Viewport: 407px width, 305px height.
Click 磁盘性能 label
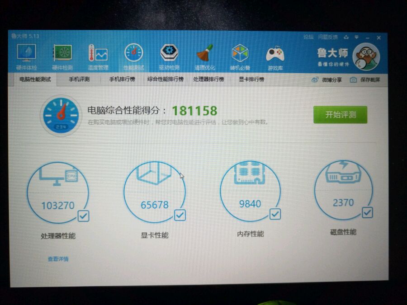tap(343, 232)
